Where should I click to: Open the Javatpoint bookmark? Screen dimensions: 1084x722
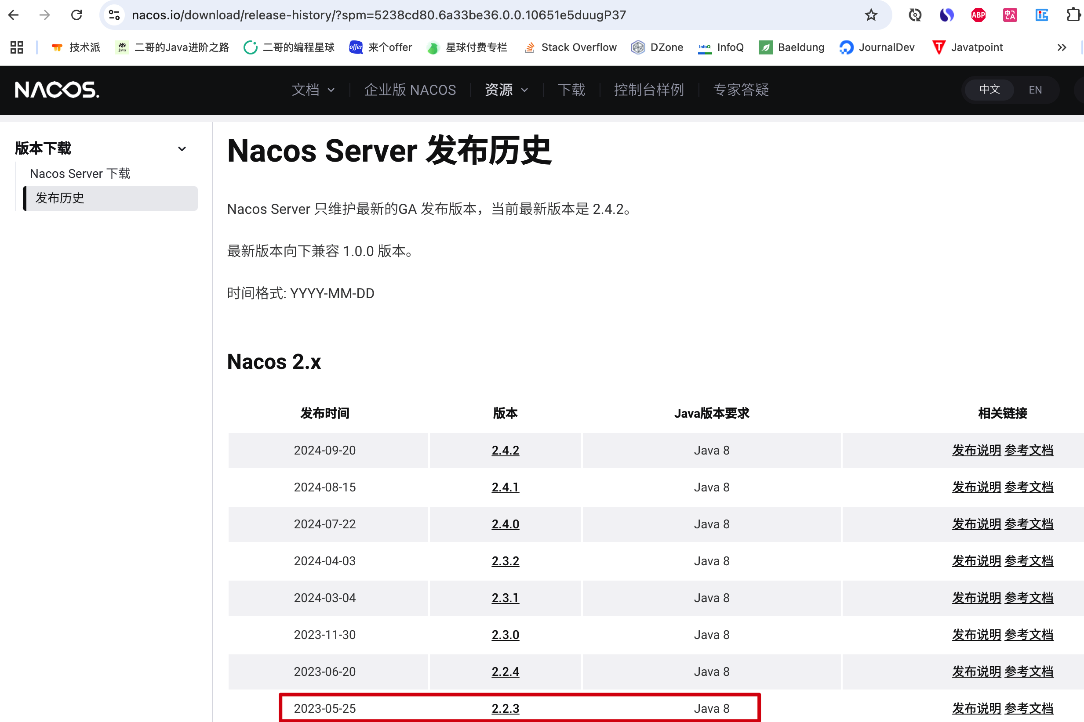[967, 47]
